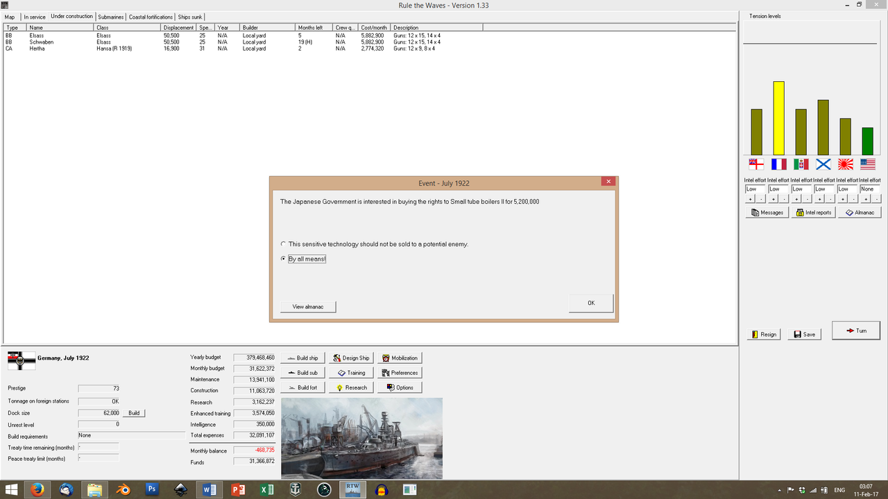888x499 pixels.
Task: Click Build button next to Dock size
Action: point(134,412)
